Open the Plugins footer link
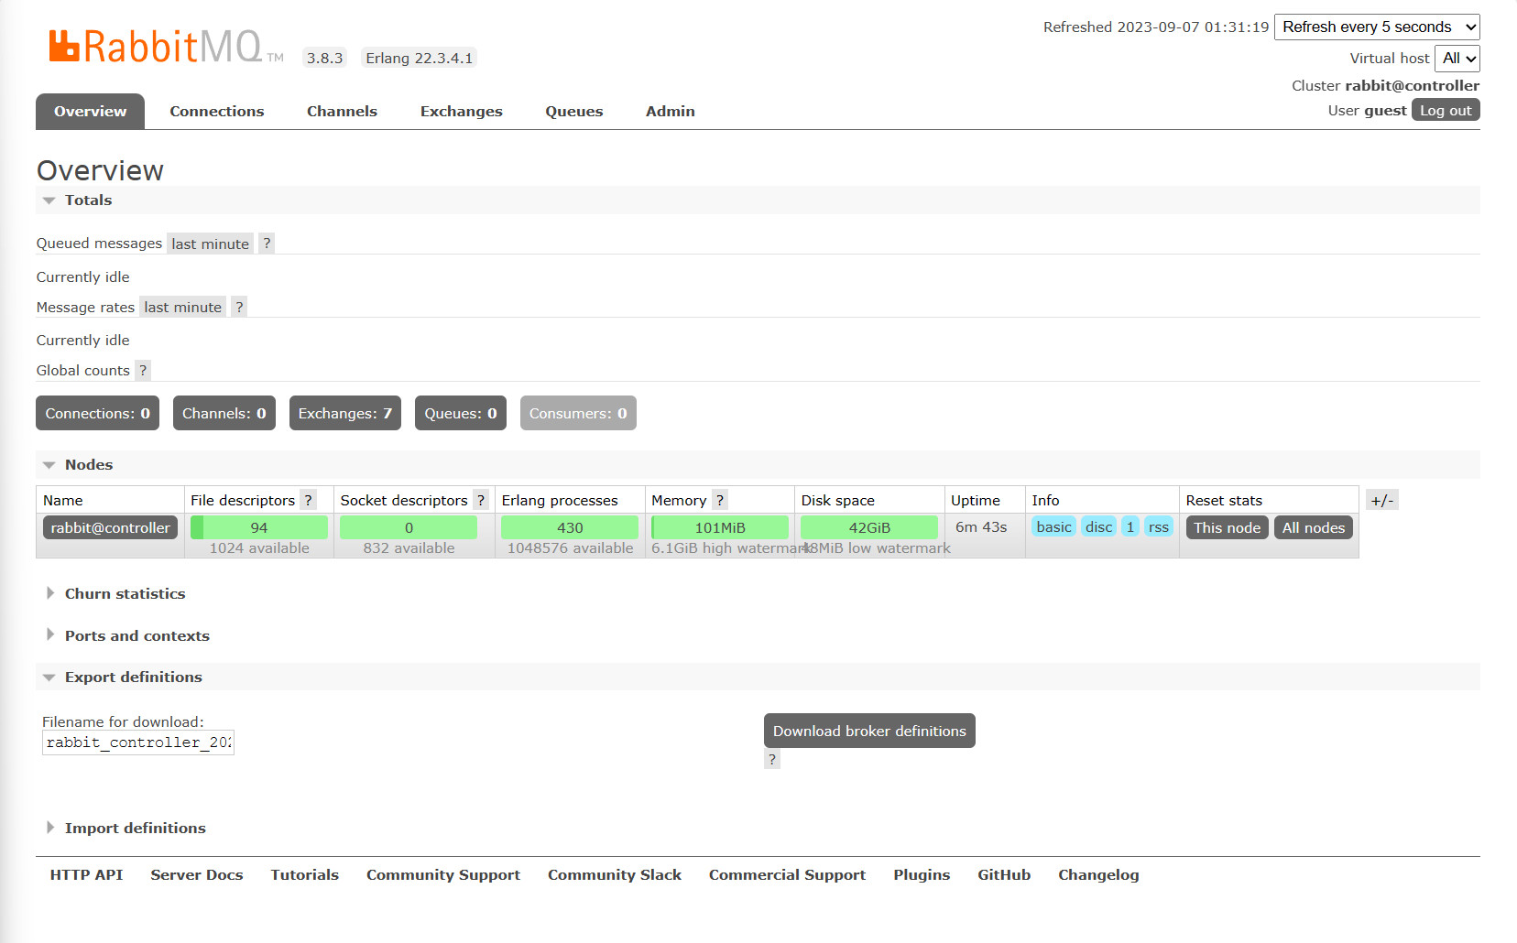 [922, 875]
